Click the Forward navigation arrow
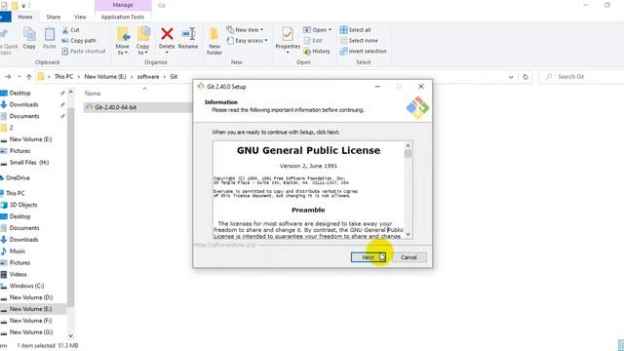This screenshot has height=351, width=624. coord(8,77)
